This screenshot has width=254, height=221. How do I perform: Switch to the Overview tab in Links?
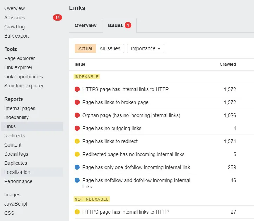tap(85, 25)
